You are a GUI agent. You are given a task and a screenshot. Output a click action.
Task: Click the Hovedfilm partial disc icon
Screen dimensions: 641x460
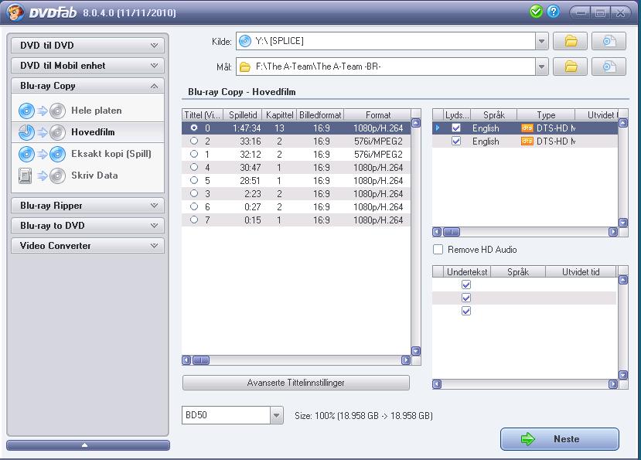click(42, 132)
